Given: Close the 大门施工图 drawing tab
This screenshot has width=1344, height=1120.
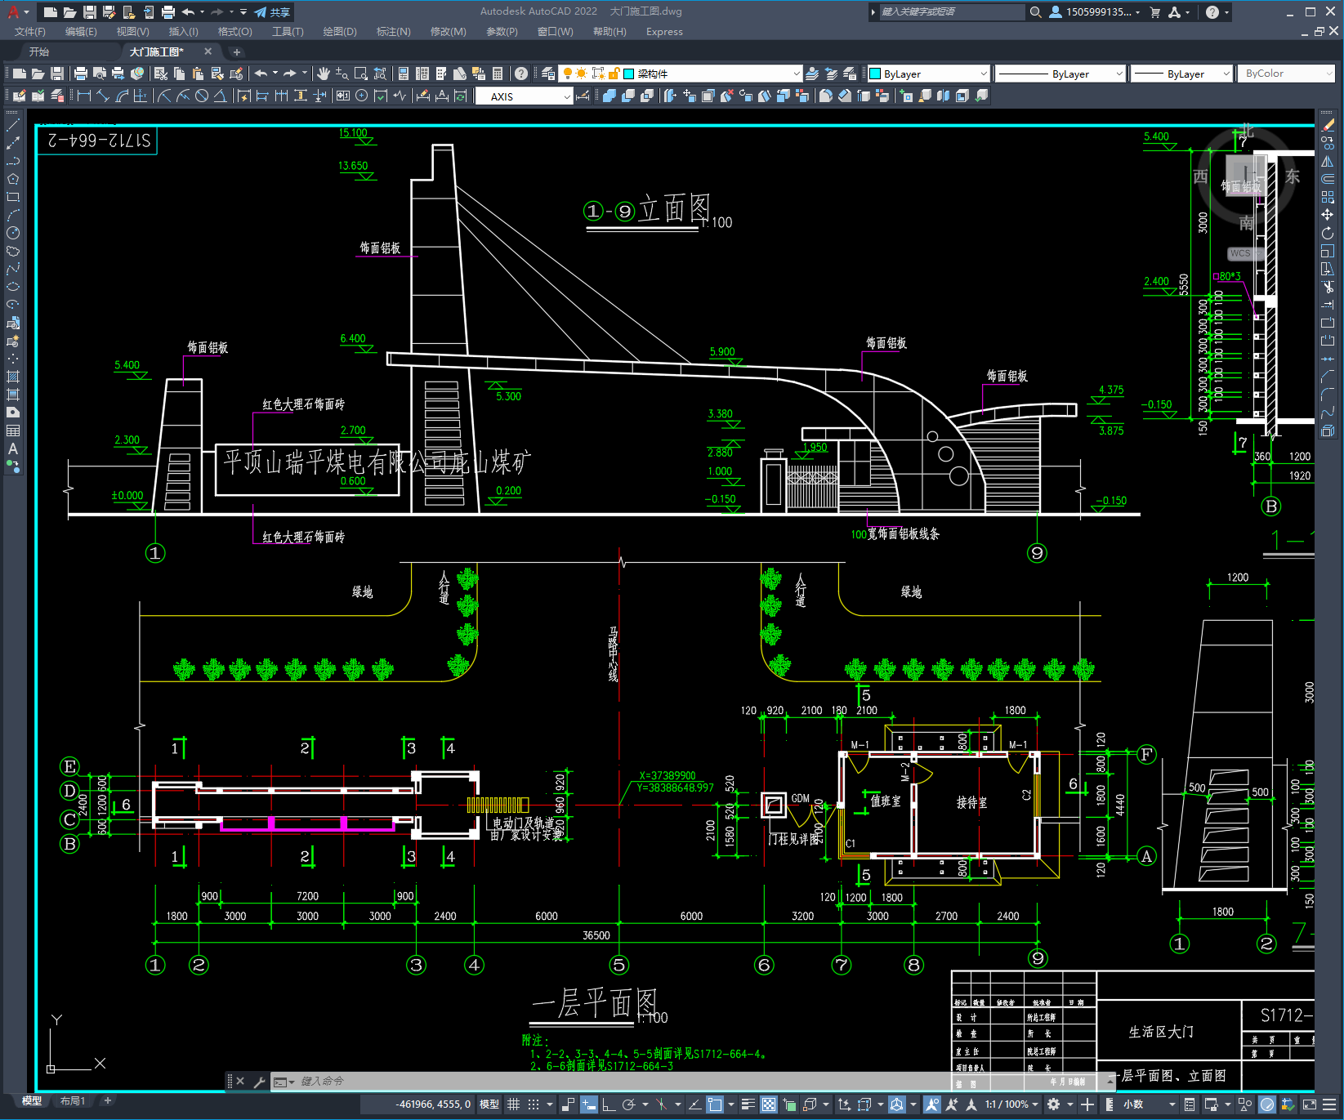Looking at the screenshot, I should (x=208, y=51).
